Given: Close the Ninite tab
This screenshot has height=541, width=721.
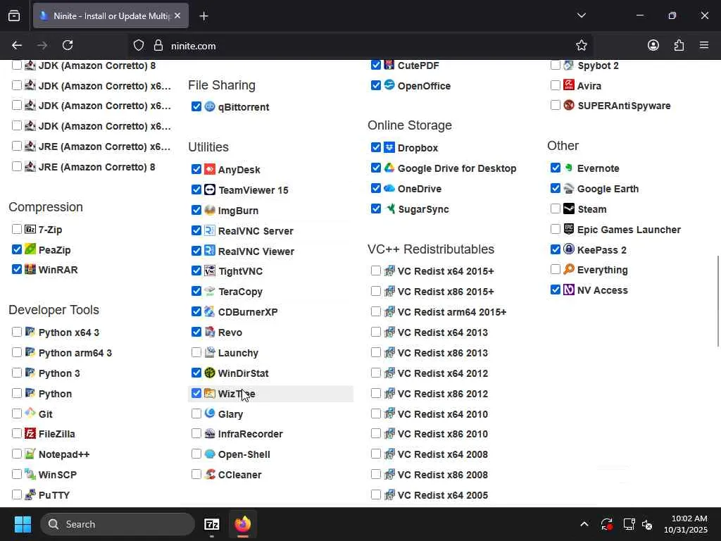Looking at the screenshot, I should (177, 15).
